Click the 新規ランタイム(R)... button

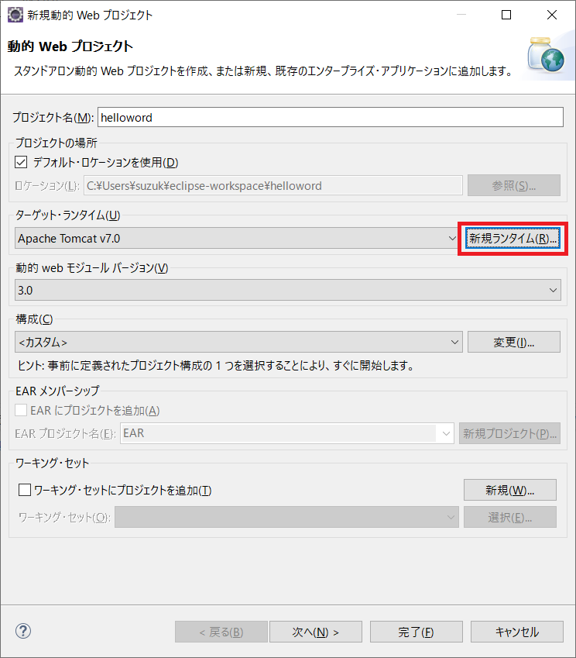(513, 239)
